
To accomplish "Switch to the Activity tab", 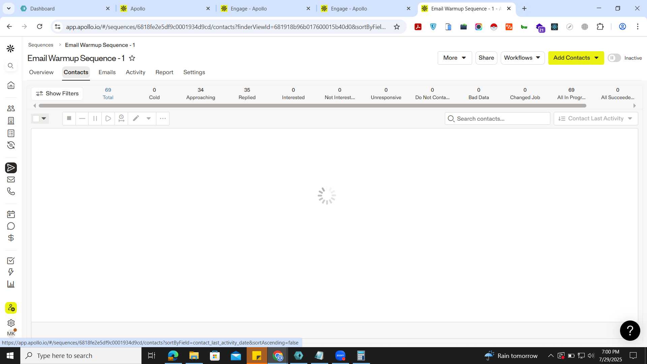I will [x=135, y=72].
